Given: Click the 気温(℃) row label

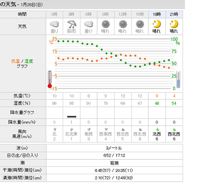Looking at the screenshot, I should point(22,96).
